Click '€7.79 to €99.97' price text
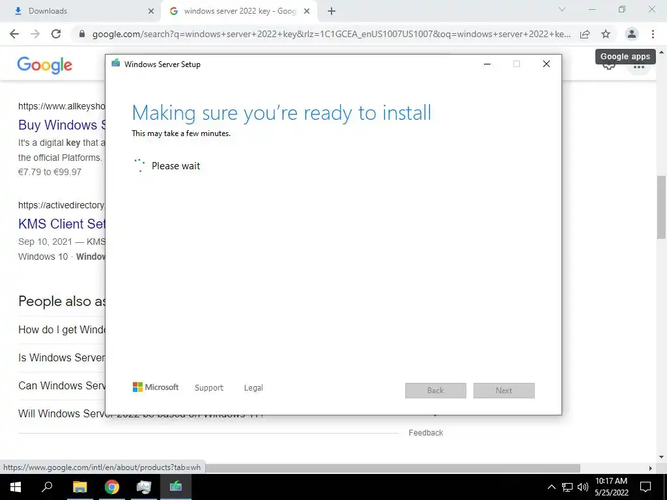The image size is (667, 500). pos(50,172)
